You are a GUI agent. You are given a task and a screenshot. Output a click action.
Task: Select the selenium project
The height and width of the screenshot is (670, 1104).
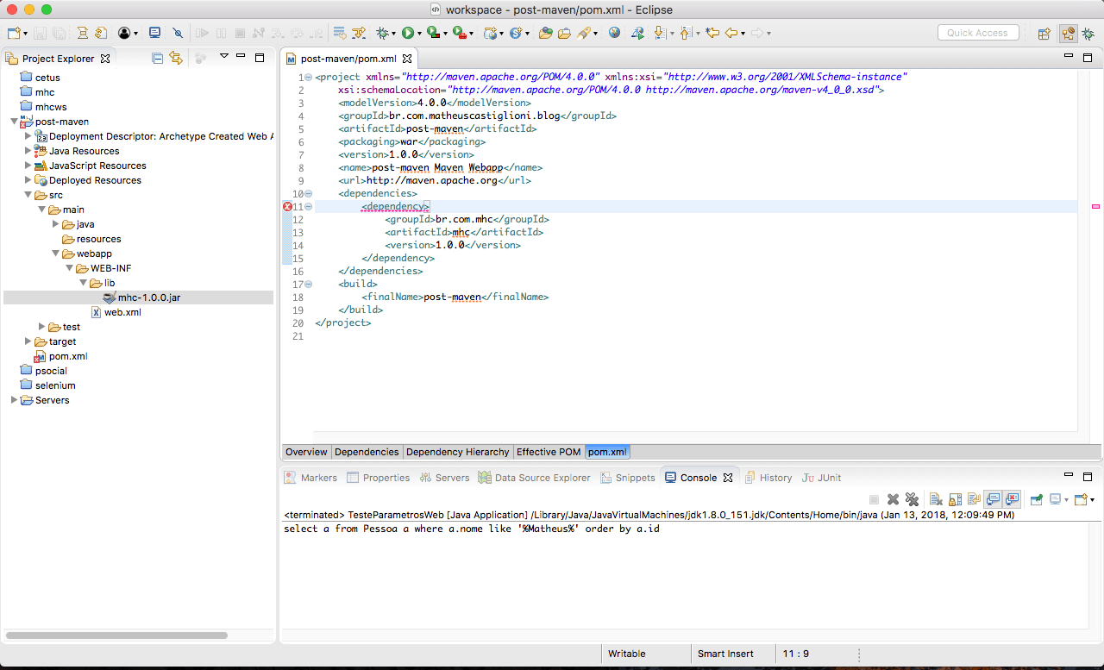[55, 385]
